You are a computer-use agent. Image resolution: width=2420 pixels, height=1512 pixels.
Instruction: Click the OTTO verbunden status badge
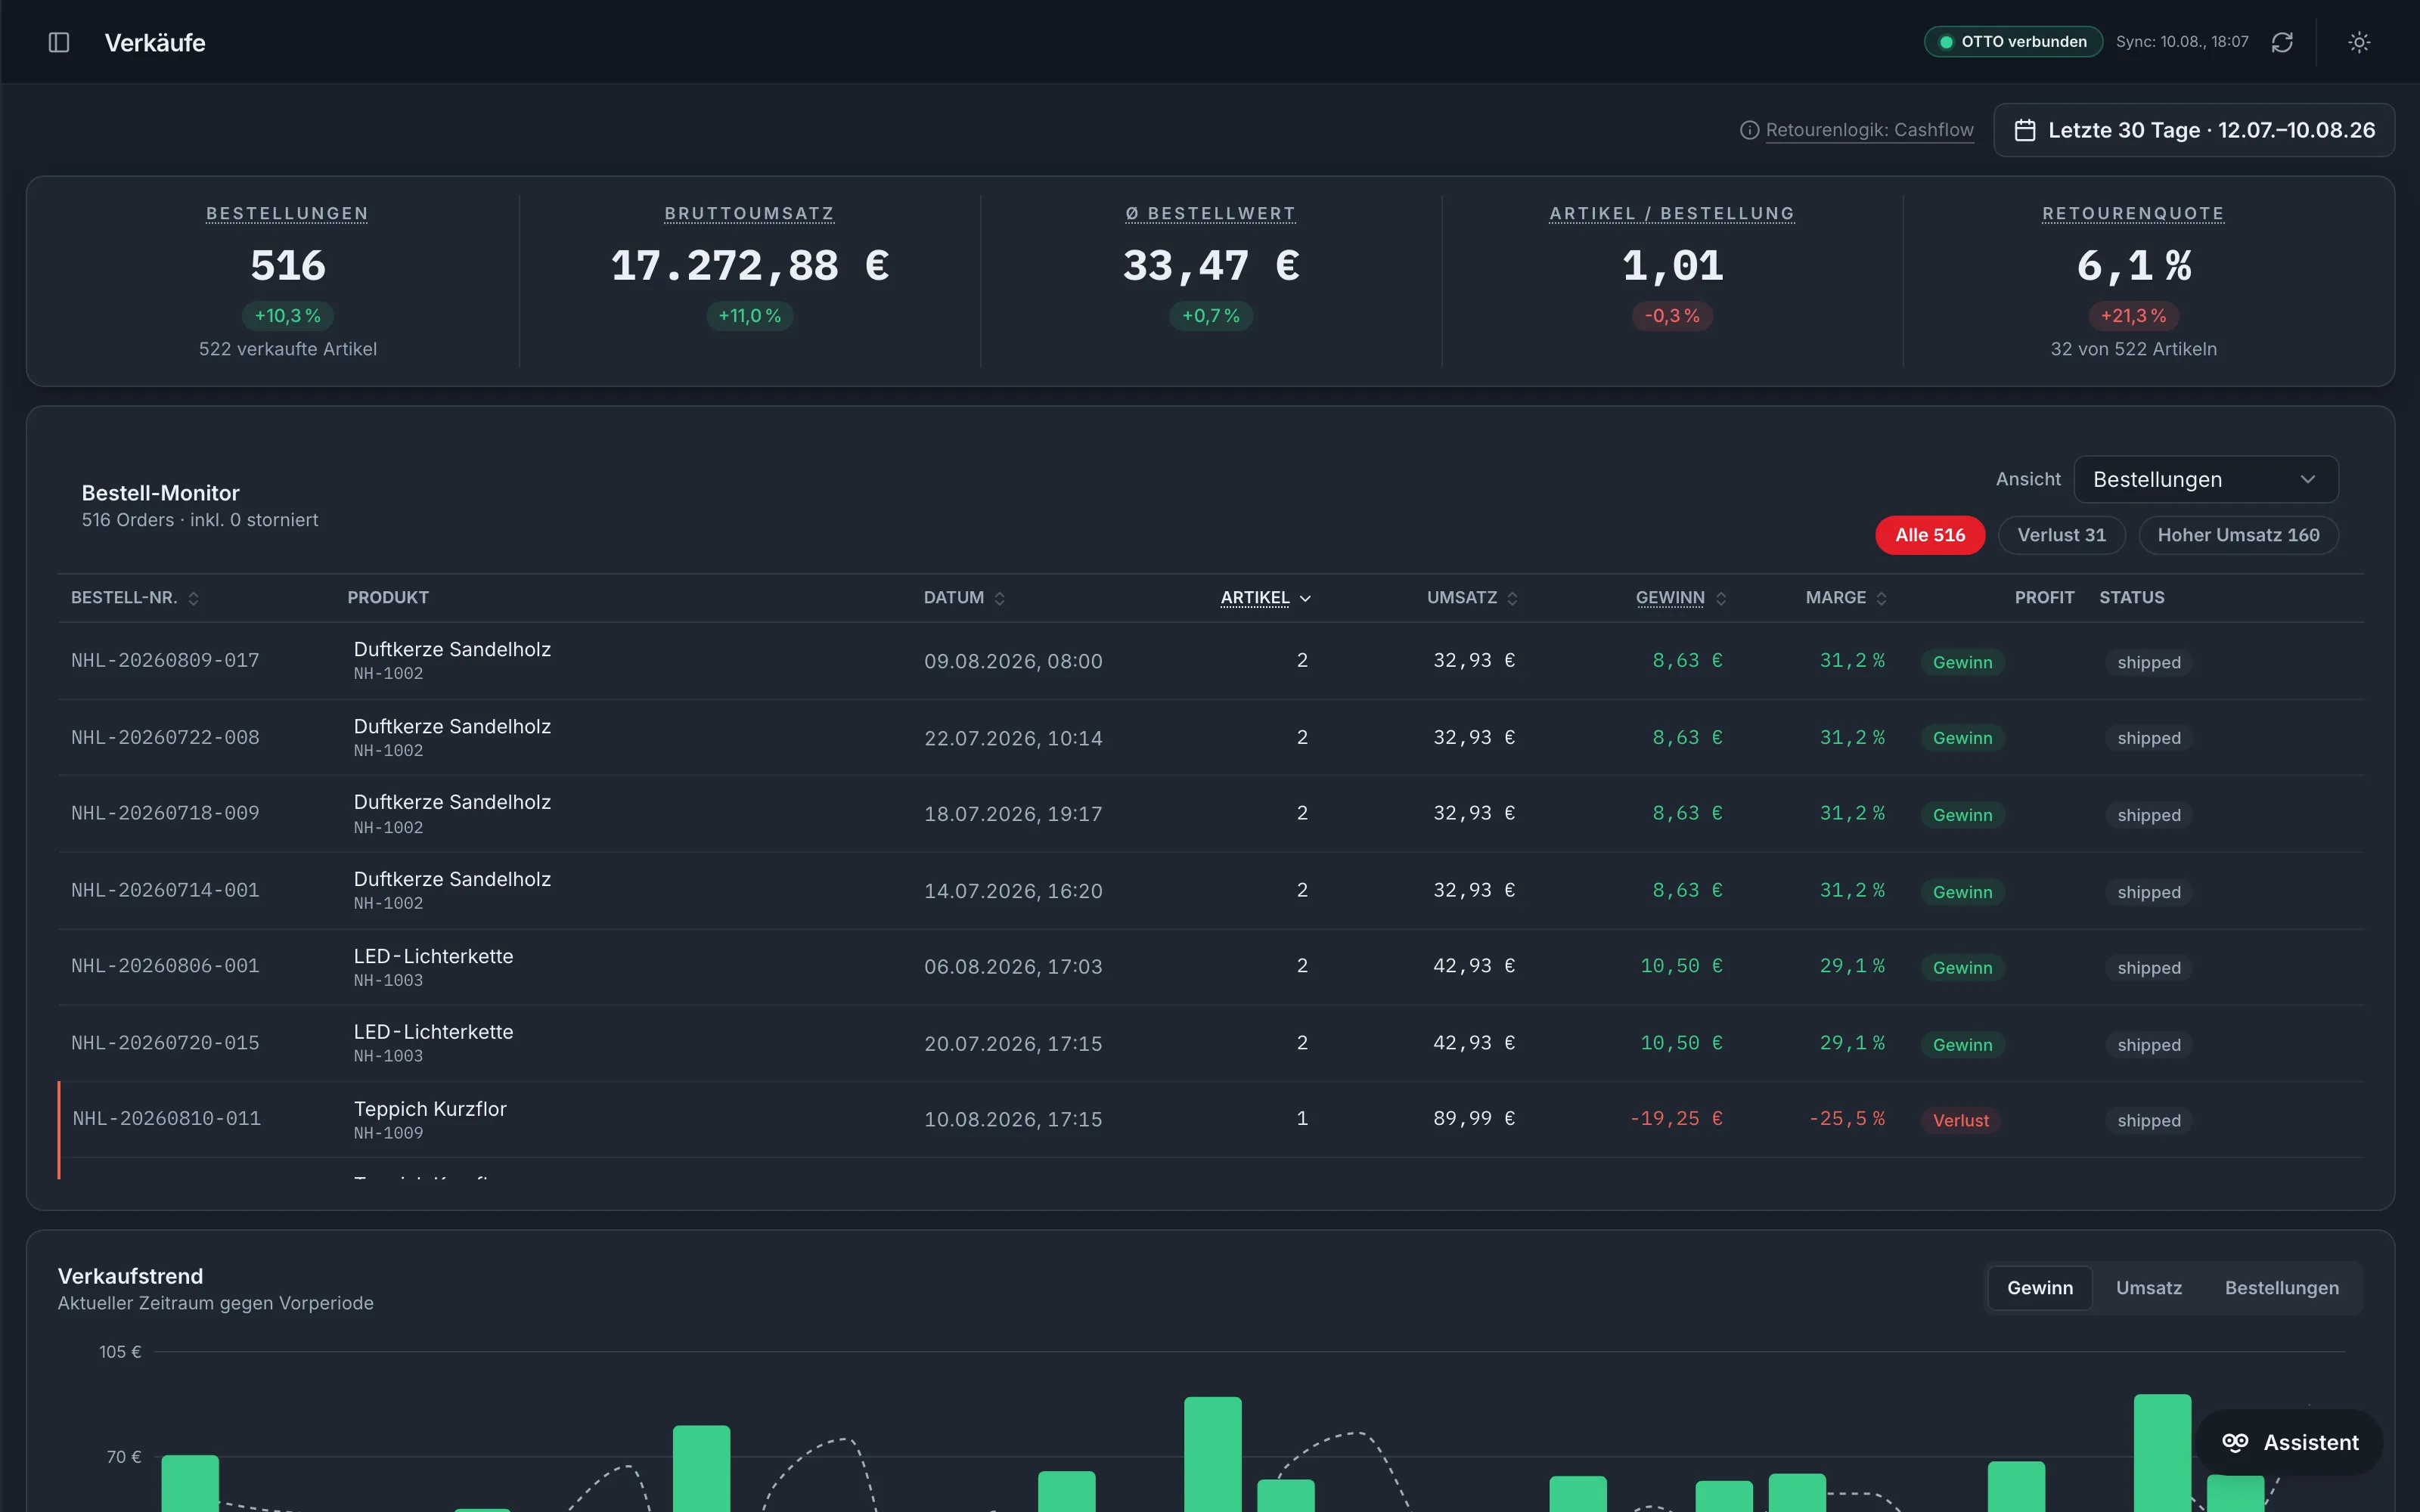point(2013,42)
